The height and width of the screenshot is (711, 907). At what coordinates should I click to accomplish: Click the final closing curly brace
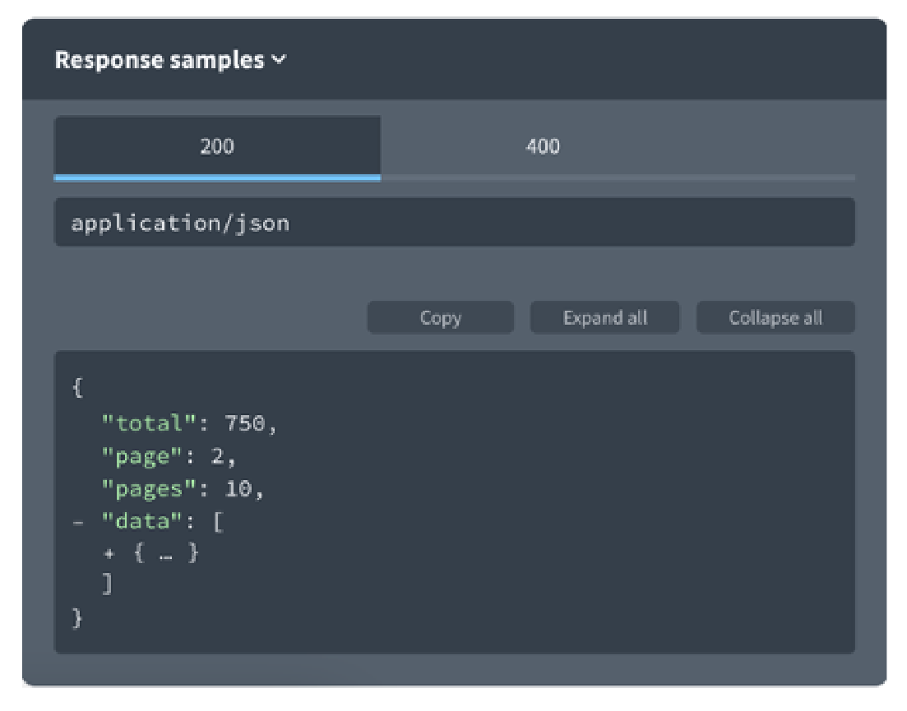77,618
